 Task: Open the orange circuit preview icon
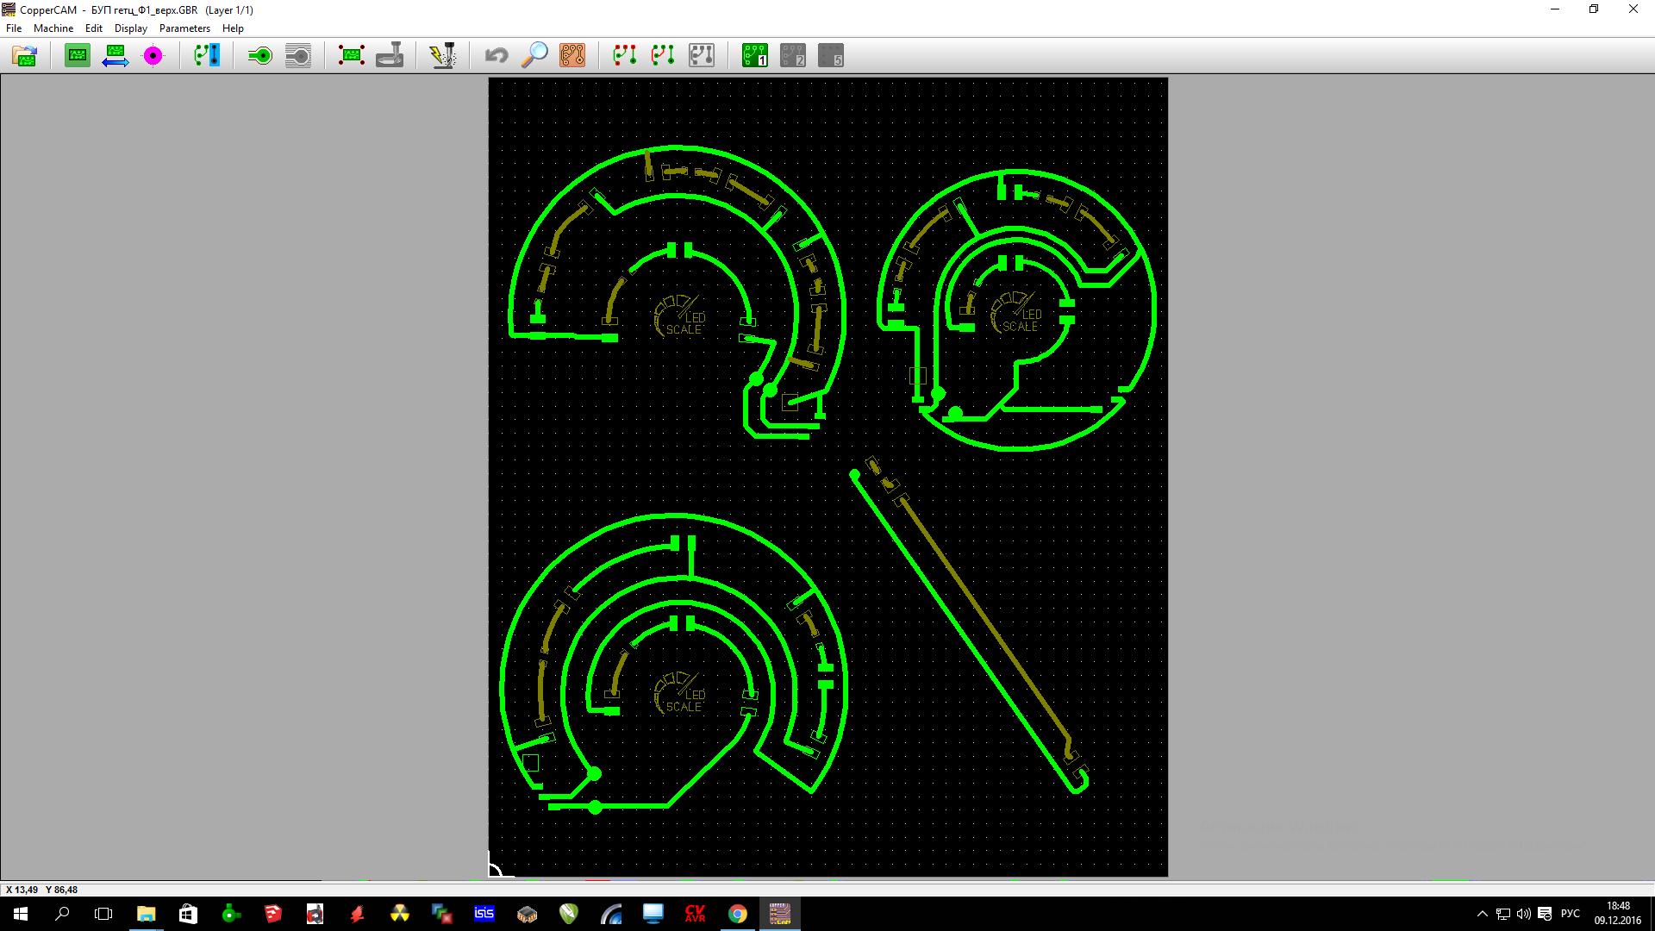572,56
